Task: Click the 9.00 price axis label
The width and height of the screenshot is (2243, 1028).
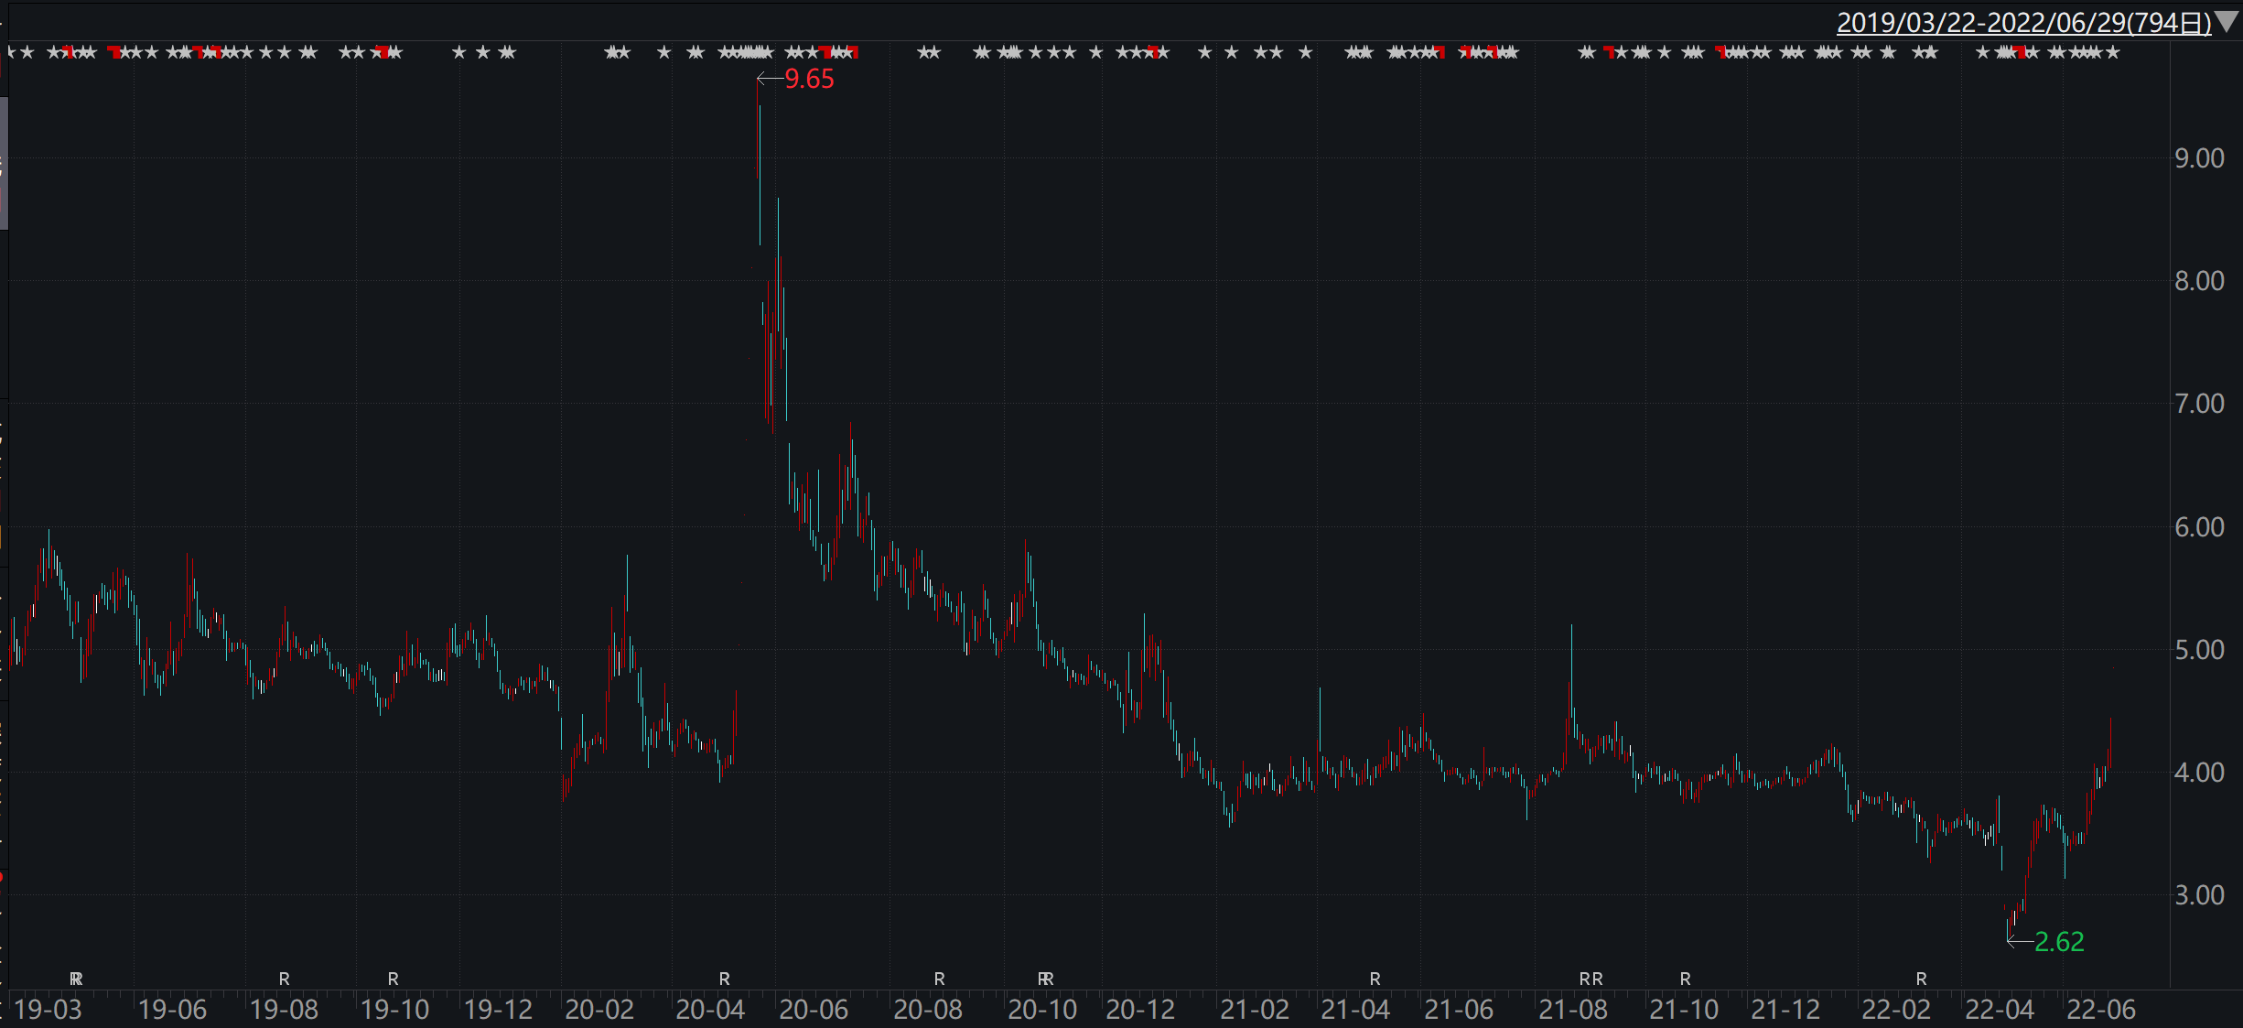Action: (x=2199, y=158)
